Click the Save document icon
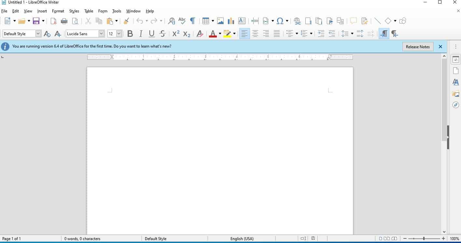The width and height of the screenshot is (461, 243). pos(36,21)
